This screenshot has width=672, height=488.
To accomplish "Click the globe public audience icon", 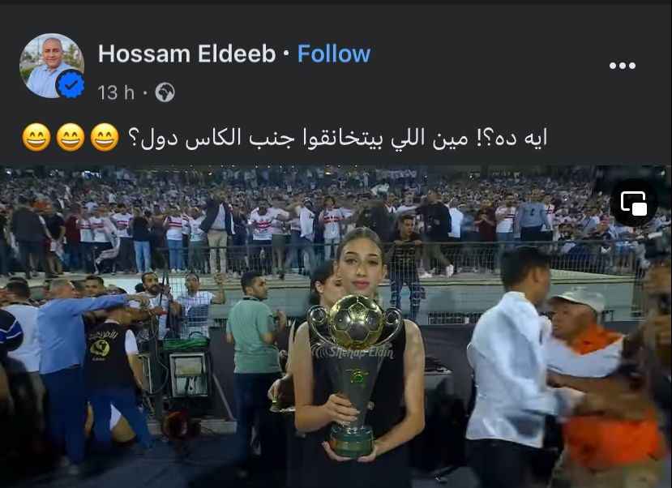I will tap(165, 92).
